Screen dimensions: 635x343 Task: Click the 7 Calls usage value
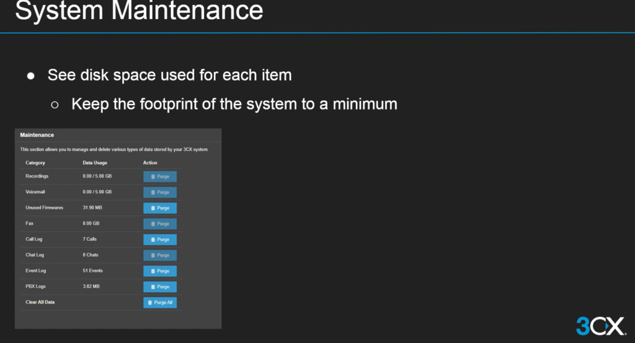[90, 240]
